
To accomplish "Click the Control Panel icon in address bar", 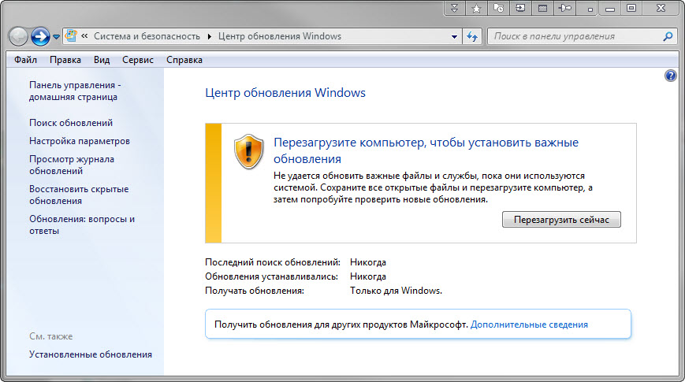I will pos(71,36).
